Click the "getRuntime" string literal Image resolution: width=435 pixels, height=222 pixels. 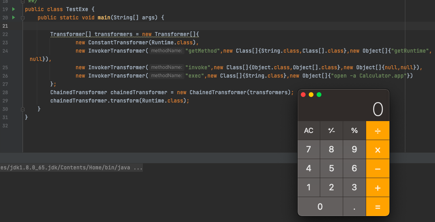point(410,51)
